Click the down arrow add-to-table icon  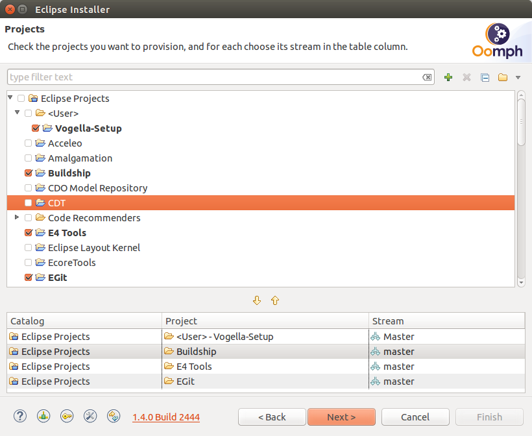point(257,300)
